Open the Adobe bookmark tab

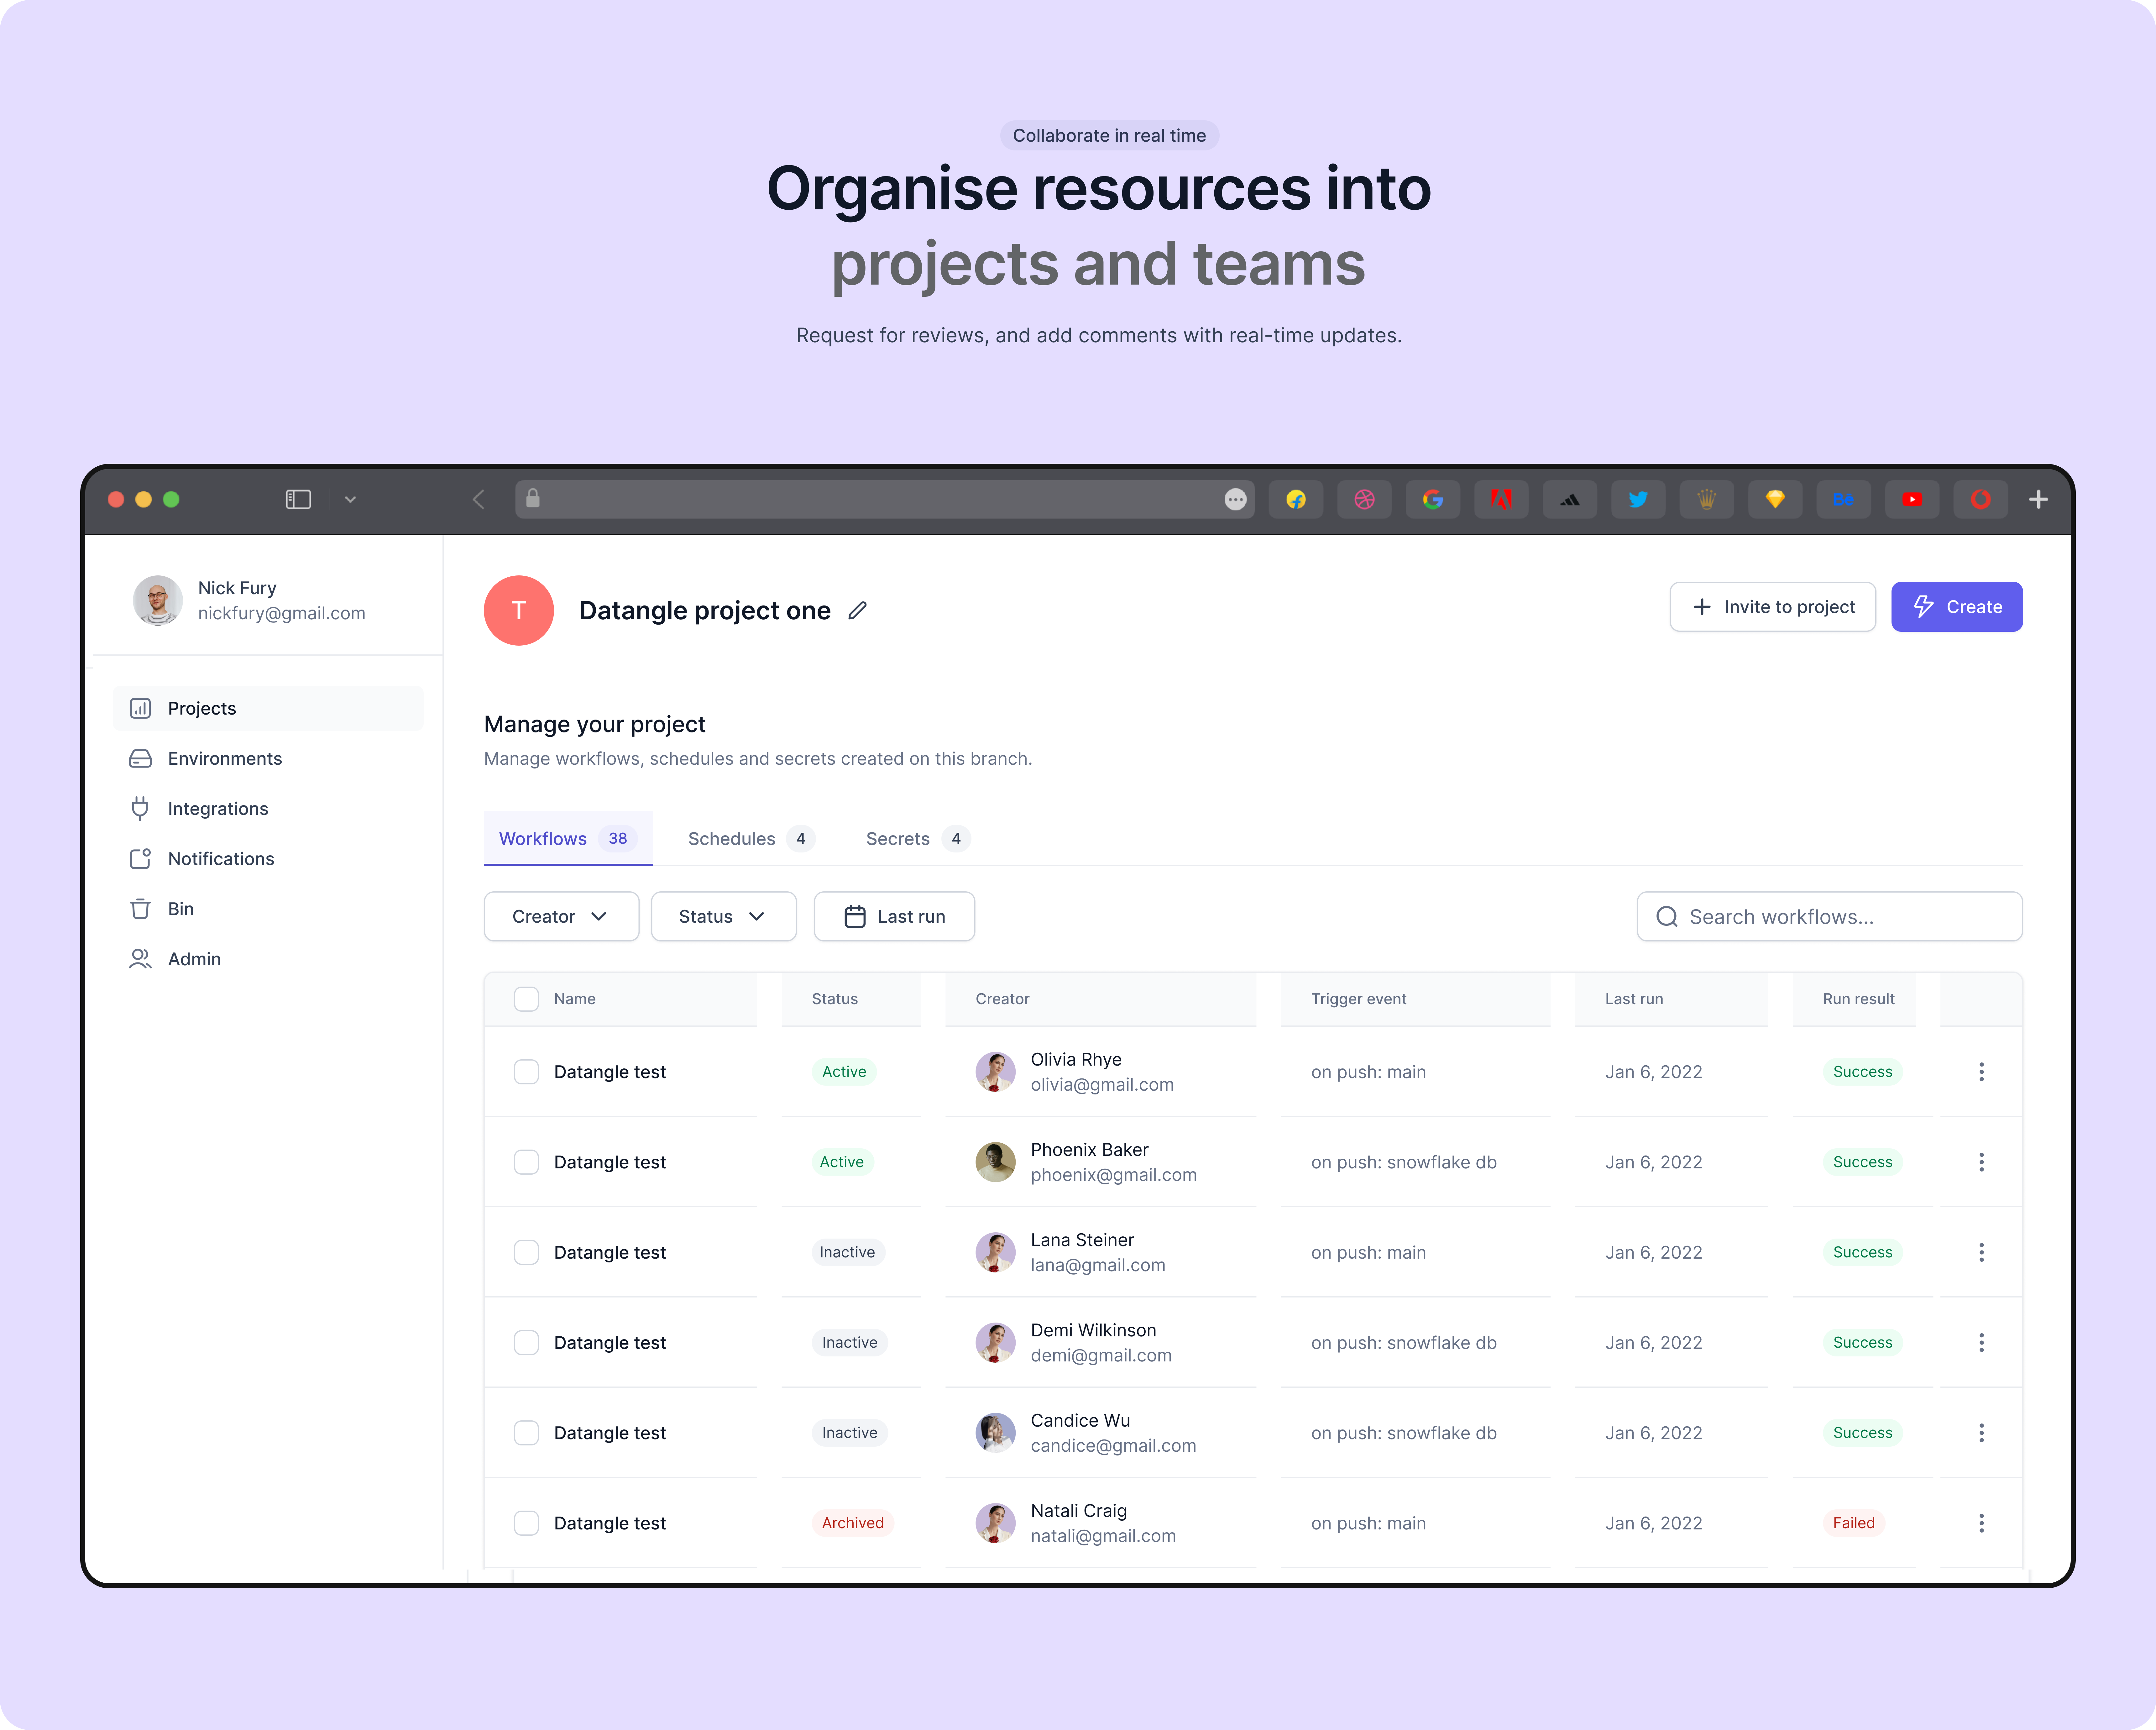pyautogui.click(x=1501, y=499)
